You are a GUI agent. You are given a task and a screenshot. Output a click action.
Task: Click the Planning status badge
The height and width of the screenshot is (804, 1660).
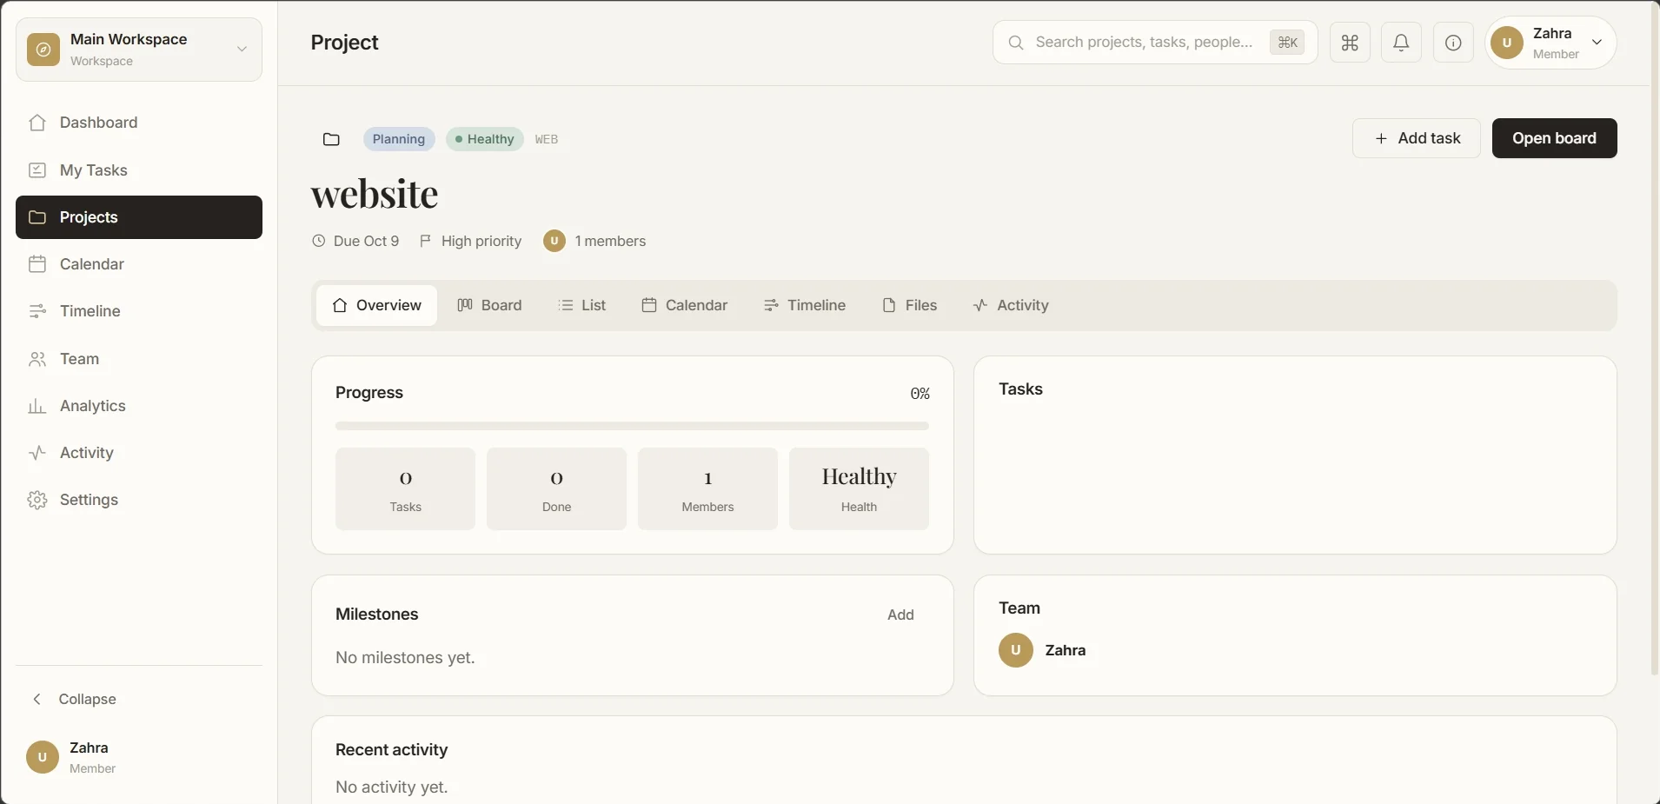[x=399, y=139]
